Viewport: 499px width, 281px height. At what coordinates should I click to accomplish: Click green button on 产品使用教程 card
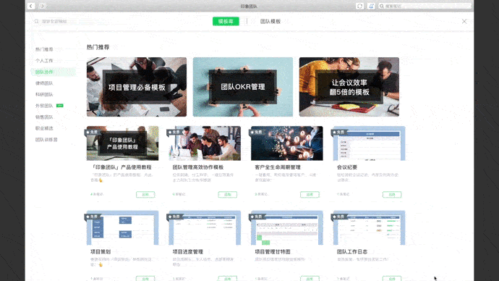(145, 194)
